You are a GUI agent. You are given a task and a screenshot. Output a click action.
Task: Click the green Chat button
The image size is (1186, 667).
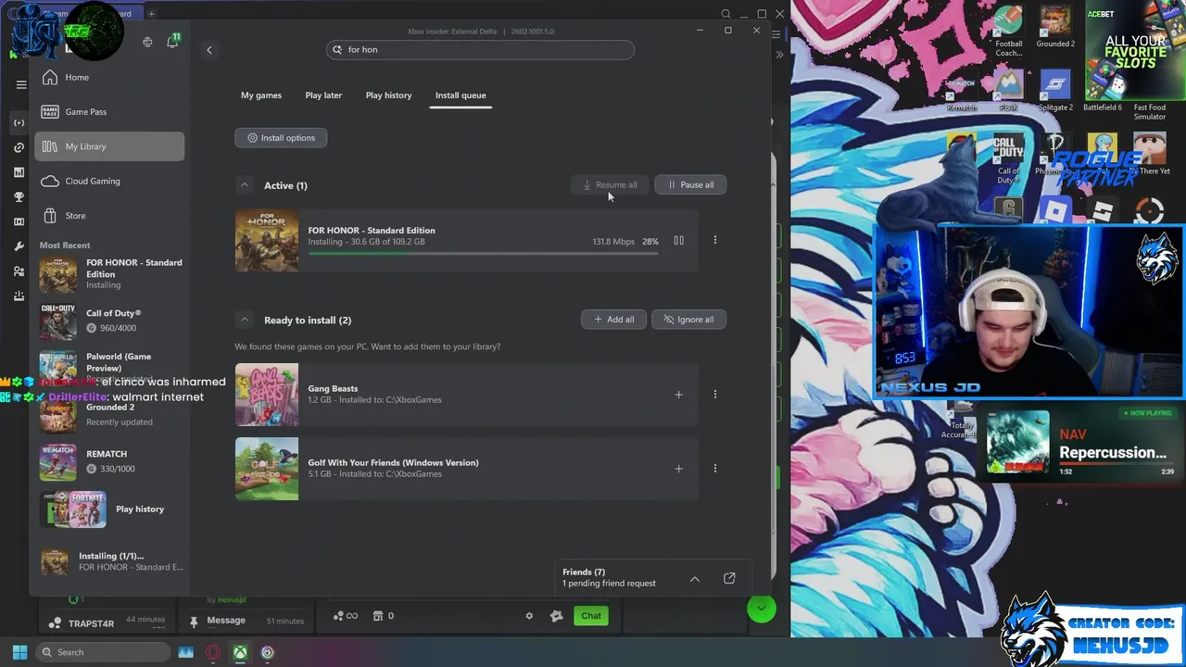pos(591,616)
